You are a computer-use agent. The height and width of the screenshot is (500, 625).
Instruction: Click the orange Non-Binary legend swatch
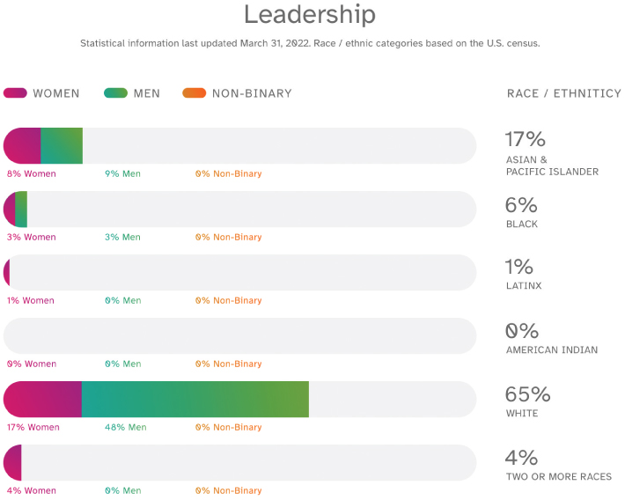194,93
